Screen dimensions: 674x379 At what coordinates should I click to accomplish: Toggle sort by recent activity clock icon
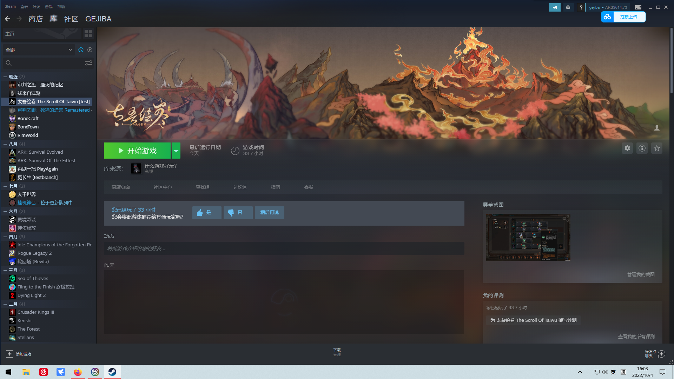[81, 50]
